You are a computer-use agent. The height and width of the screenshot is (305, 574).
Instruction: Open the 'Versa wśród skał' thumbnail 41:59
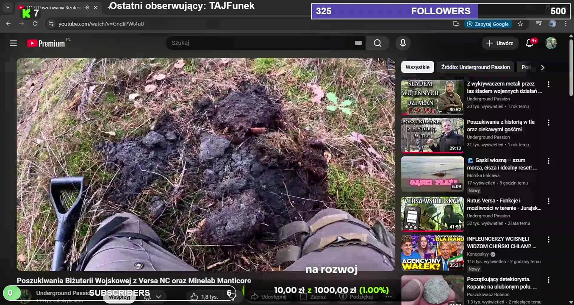point(433,214)
